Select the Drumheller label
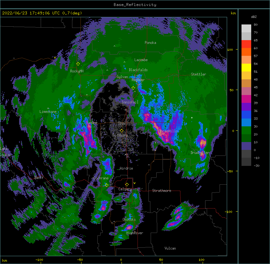This screenshot has width=270, height=264. pyautogui.click(x=200, y=153)
